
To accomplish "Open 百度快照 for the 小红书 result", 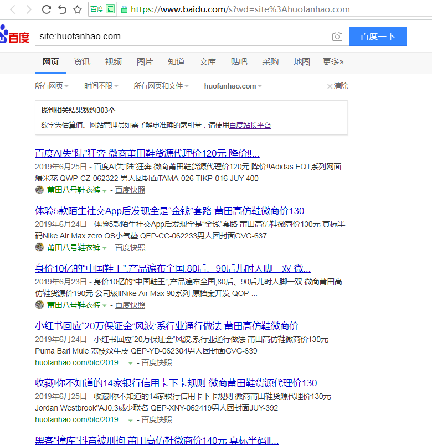I will [x=157, y=362].
